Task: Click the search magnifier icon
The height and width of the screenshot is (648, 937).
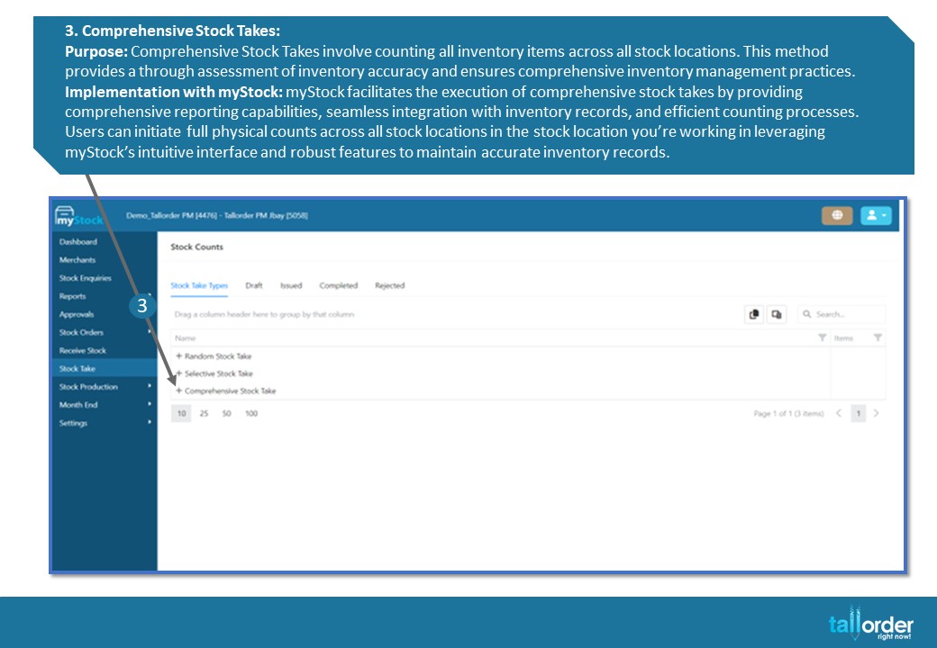Action: click(x=806, y=314)
